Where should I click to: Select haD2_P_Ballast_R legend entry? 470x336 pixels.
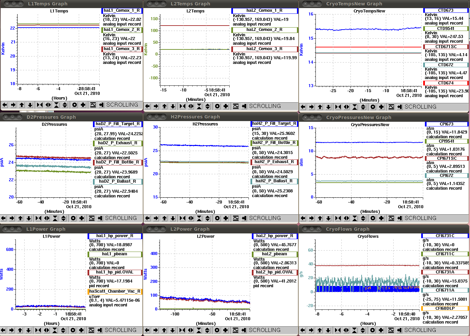pos(118,182)
